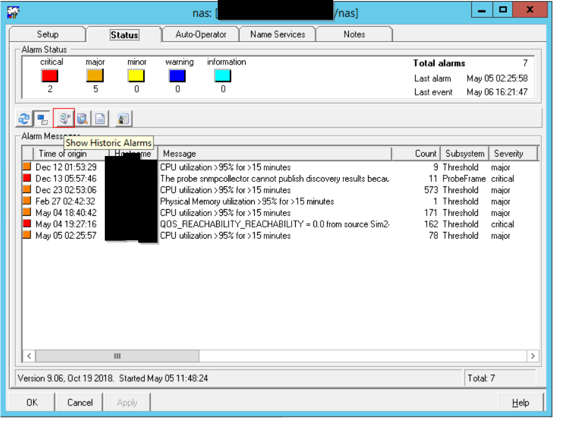This screenshot has width=561, height=427.
Task: Click the rightmost toolbar icon with list
Action: pos(124,119)
